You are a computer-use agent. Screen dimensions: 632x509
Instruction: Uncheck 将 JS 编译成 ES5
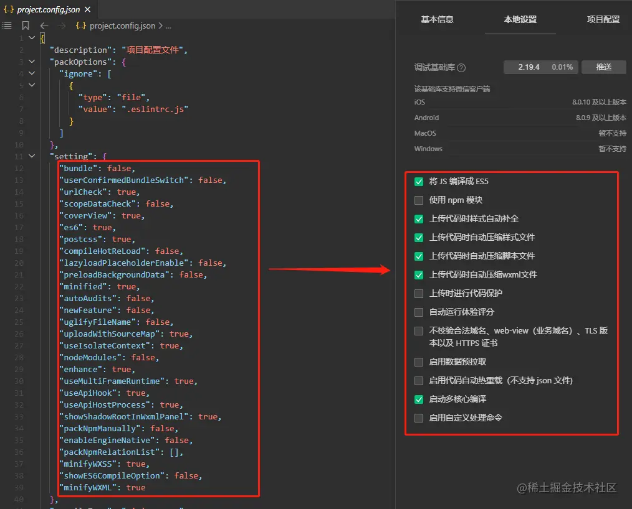tap(419, 182)
